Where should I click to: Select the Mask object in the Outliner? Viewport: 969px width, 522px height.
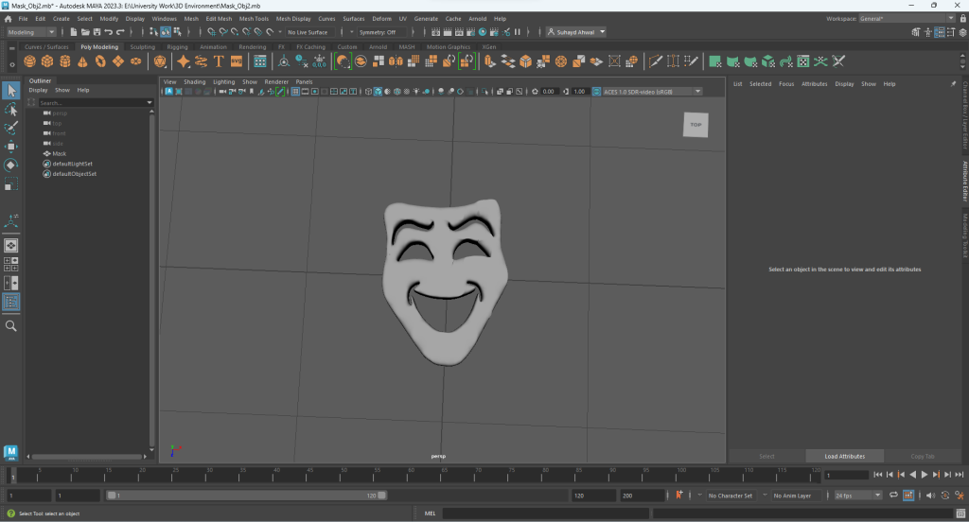click(x=59, y=153)
